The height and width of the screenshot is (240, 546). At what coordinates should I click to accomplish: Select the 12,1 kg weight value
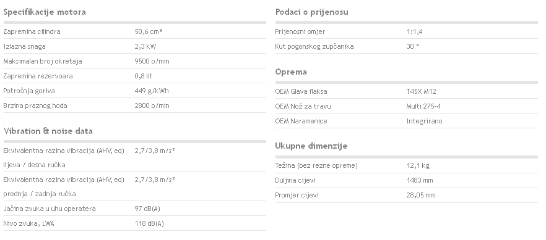[x=418, y=166]
